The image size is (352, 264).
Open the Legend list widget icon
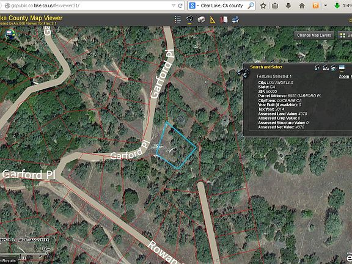coord(178,20)
